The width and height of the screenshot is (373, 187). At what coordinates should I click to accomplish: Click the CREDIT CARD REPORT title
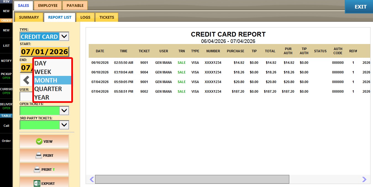point(228,34)
